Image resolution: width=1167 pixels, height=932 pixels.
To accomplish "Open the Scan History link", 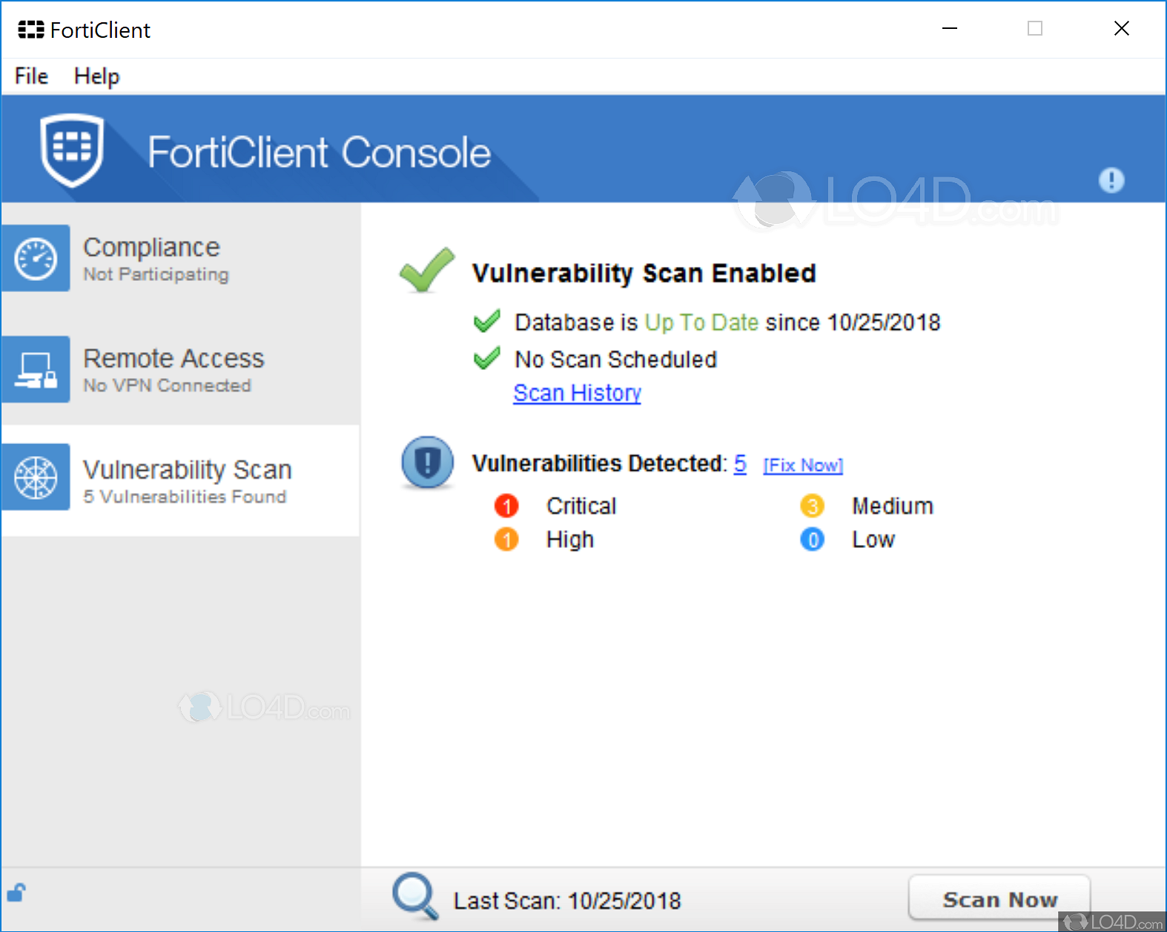I will tap(577, 393).
